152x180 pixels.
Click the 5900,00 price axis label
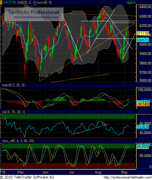coord(145,54)
